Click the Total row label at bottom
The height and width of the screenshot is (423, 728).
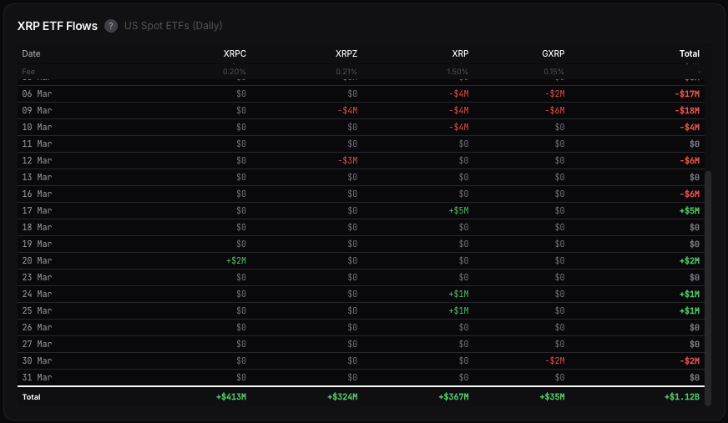tap(31, 397)
